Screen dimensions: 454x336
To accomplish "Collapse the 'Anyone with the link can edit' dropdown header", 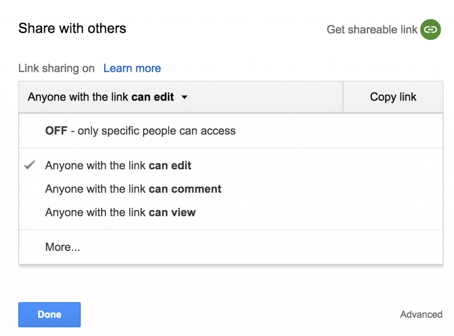I will (106, 97).
